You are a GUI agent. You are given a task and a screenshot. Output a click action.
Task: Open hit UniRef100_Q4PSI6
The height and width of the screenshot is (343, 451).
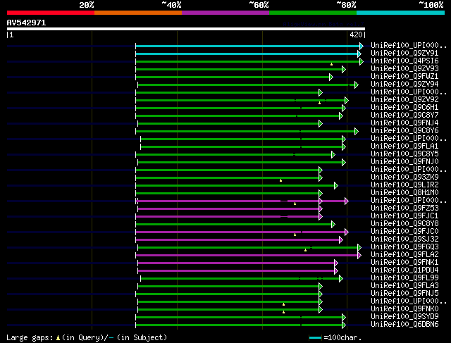point(404,61)
